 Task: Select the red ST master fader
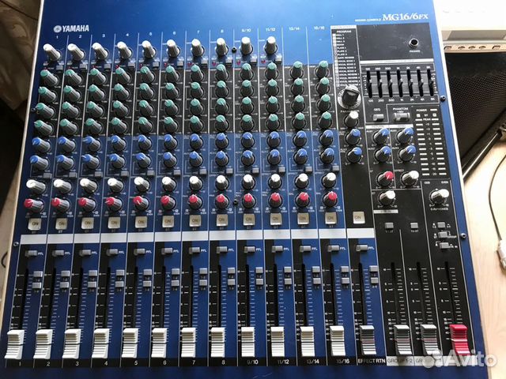pyautogui.click(x=459, y=340)
